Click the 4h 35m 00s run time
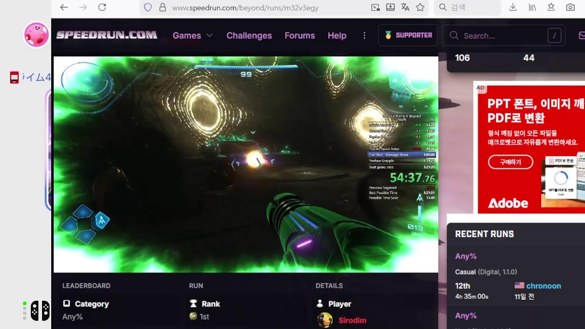This screenshot has width=585, height=329. point(472,297)
